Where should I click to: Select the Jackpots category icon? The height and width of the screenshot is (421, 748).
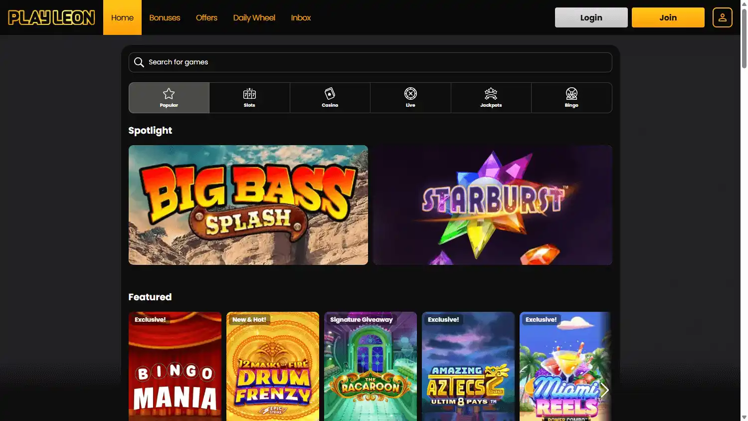(x=491, y=98)
